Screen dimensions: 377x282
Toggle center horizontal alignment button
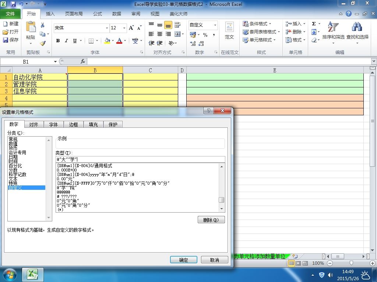click(160, 34)
